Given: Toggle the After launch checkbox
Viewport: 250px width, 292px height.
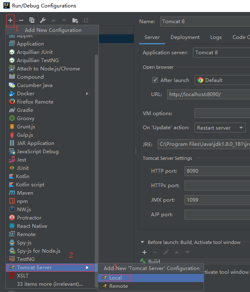Looking at the screenshot, I should 155,80.
